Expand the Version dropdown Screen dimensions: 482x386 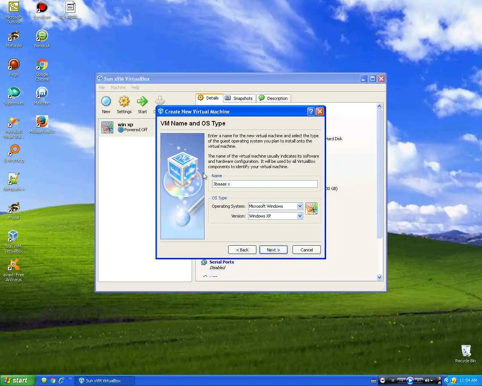pyautogui.click(x=300, y=216)
